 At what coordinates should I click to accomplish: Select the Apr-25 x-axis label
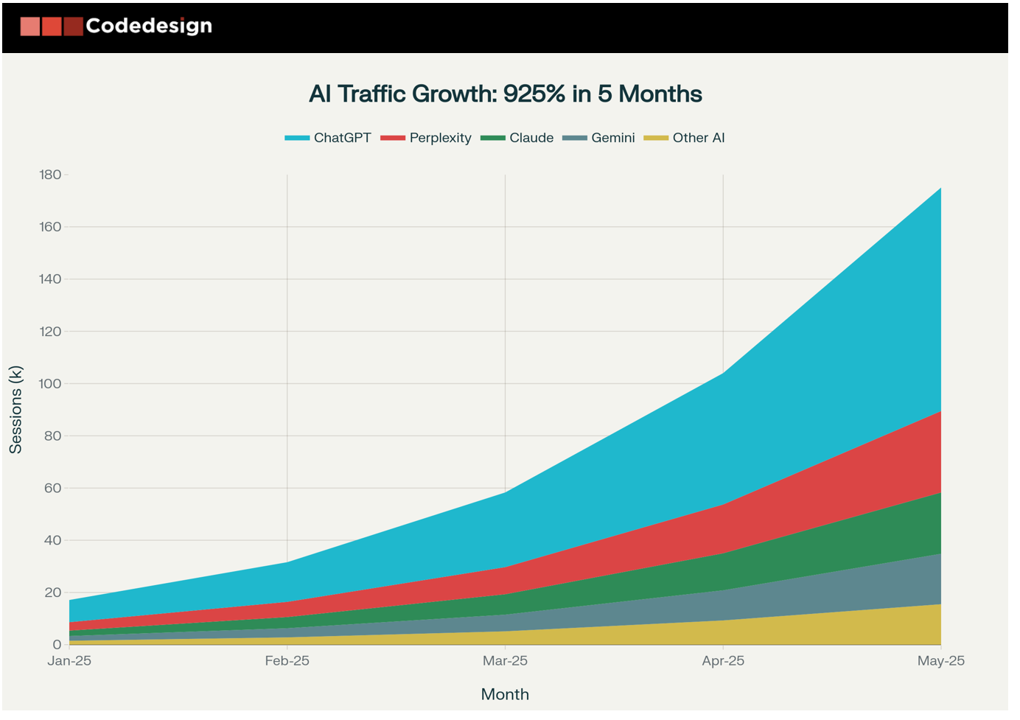tap(722, 661)
